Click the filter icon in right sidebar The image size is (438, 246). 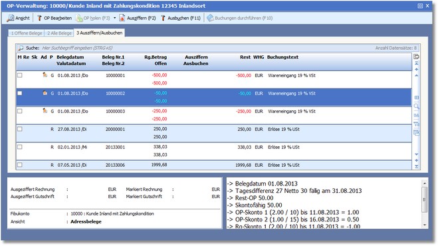pyautogui.click(x=416, y=124)
